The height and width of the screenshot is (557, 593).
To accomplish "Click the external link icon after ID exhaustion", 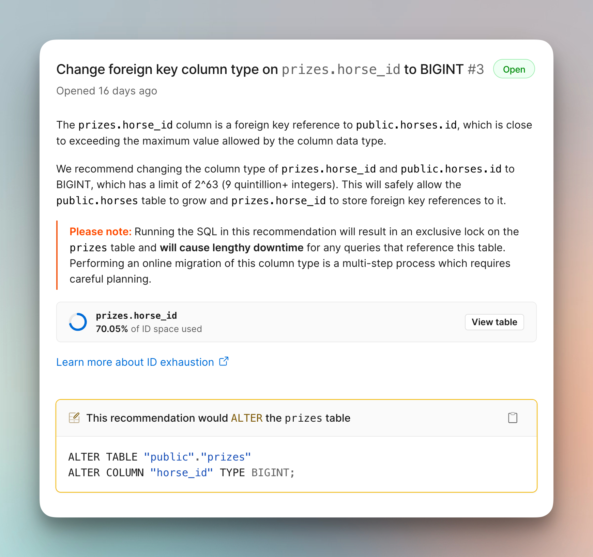I will click(x=224, y=361).
